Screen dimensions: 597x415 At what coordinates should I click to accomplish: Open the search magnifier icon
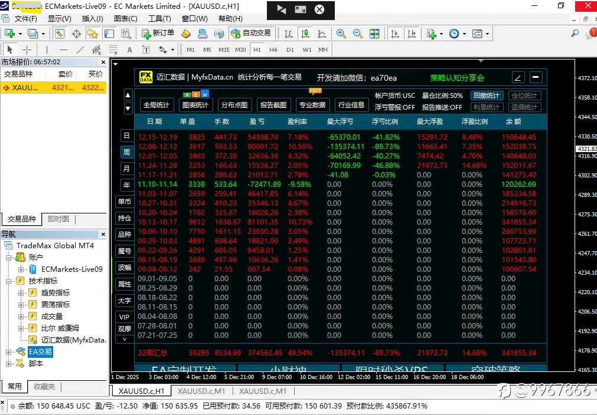pyautogui.click(x=575, y=34)
